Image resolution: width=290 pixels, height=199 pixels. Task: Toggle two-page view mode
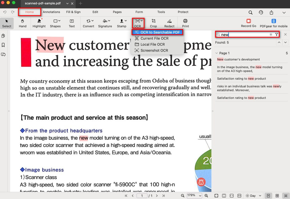[x=277, y=196]
